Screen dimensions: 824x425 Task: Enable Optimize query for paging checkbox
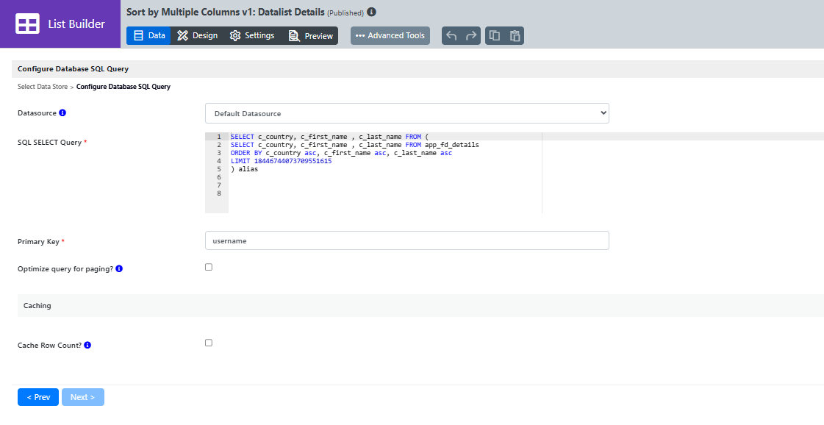coord(209,267)
